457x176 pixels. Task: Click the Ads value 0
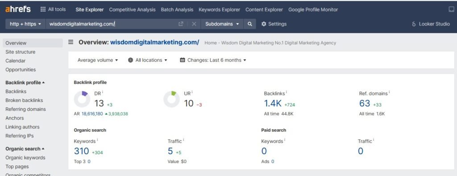click(273, 161)
